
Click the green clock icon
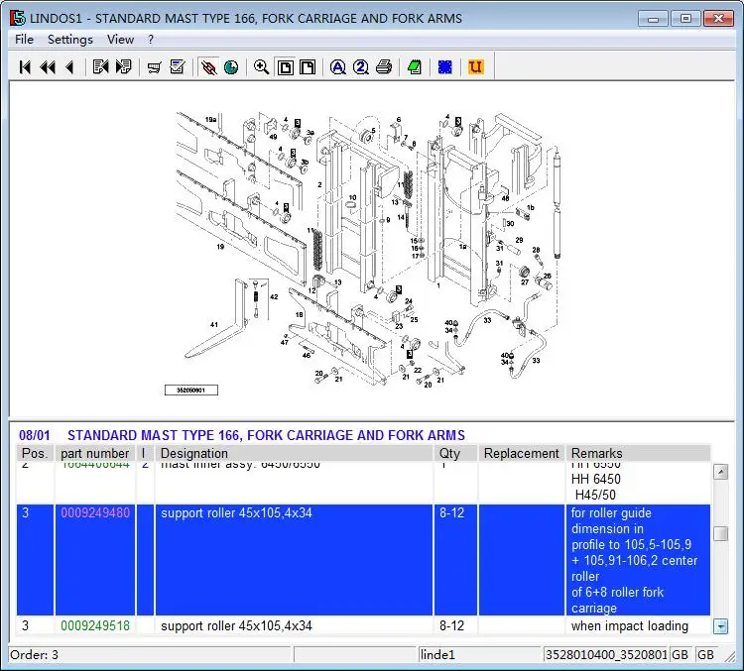[231, 67]
